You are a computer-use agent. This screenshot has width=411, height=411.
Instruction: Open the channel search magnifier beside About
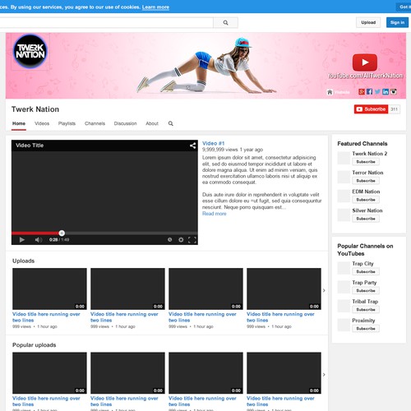(x=171, y=123)
